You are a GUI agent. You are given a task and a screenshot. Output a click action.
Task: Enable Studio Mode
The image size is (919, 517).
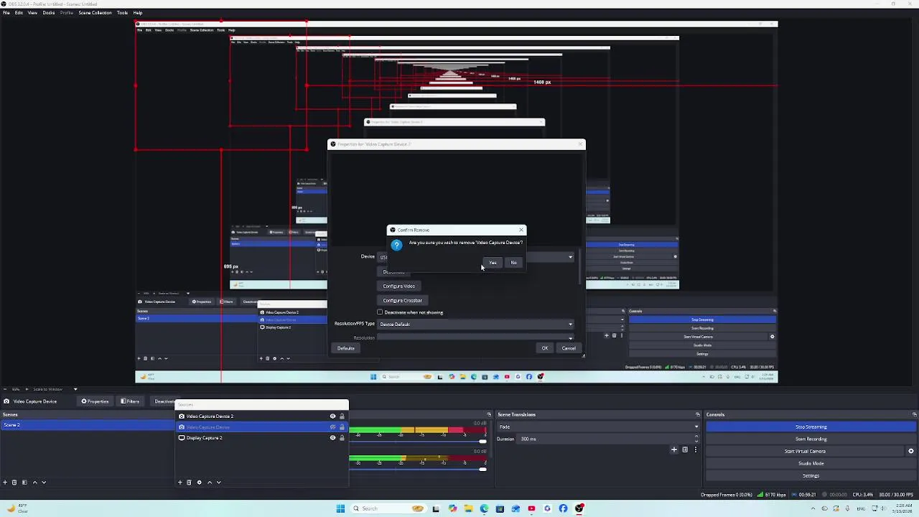point(811,463)
